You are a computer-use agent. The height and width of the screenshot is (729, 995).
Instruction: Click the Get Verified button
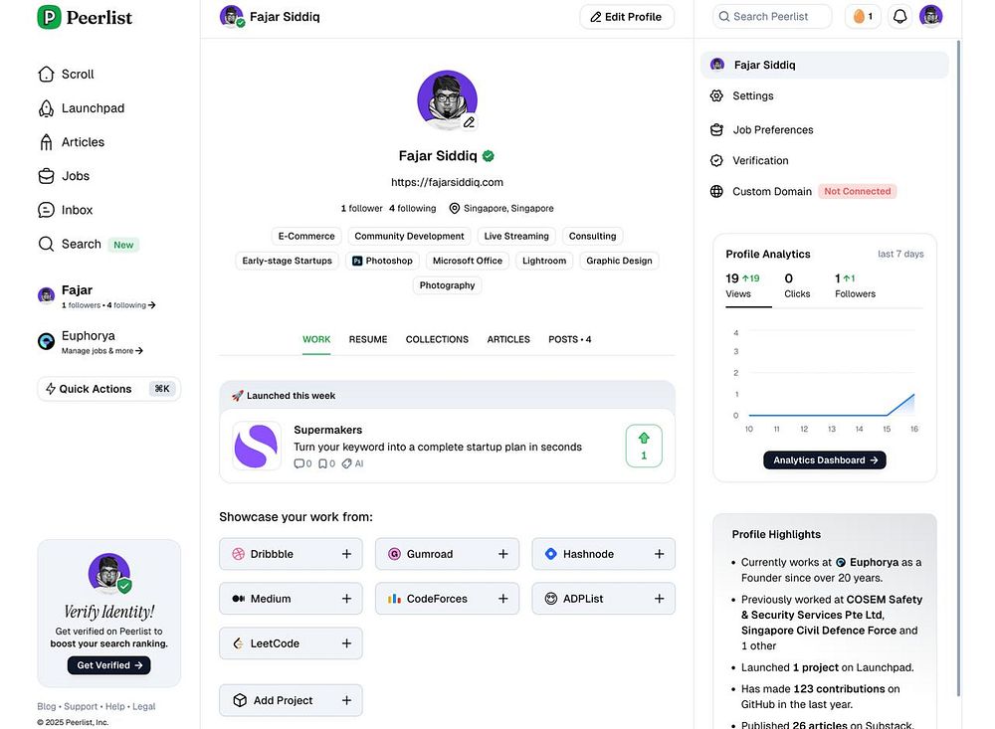tap(109, 665)
